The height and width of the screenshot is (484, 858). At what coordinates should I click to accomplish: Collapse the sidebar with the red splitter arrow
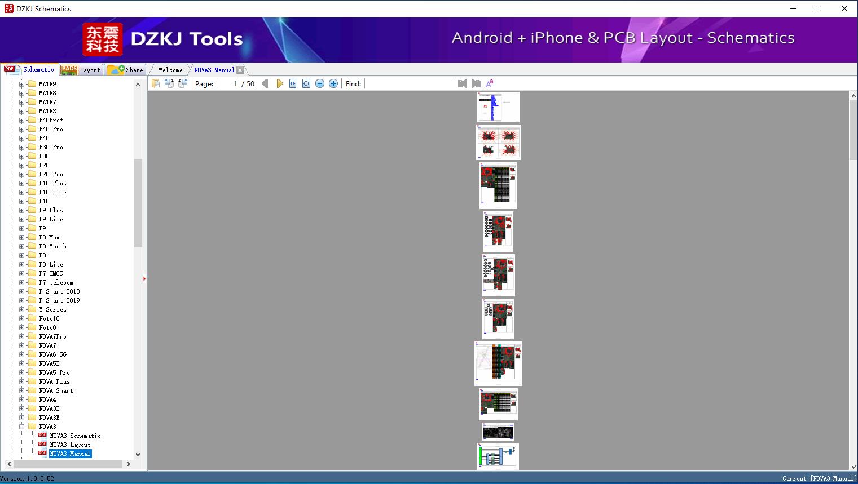(x=144, y=279)
